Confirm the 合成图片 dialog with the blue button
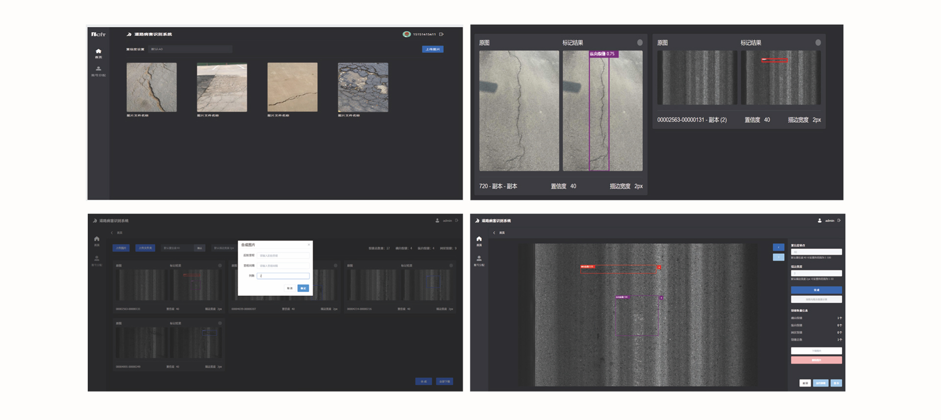Viewport: 941px width, 420px height. coord(303,288)
